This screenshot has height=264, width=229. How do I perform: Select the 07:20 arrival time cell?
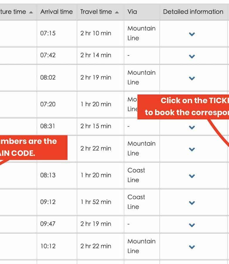point(48,104)
